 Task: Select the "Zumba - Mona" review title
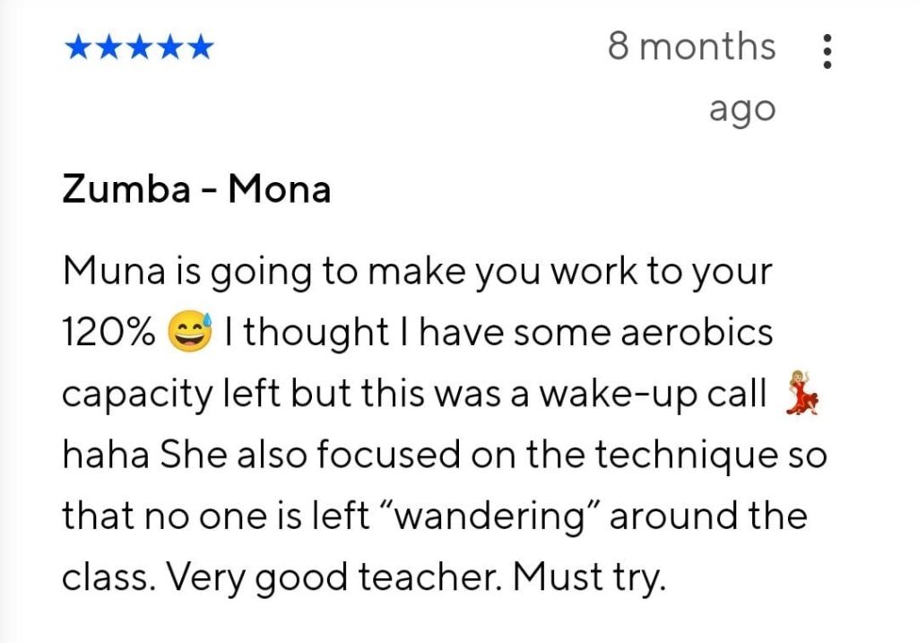pyautogui.click(x=196, y=189)
